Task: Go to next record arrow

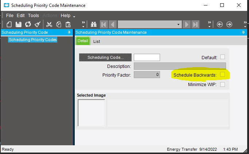Action: pos(187,24)
